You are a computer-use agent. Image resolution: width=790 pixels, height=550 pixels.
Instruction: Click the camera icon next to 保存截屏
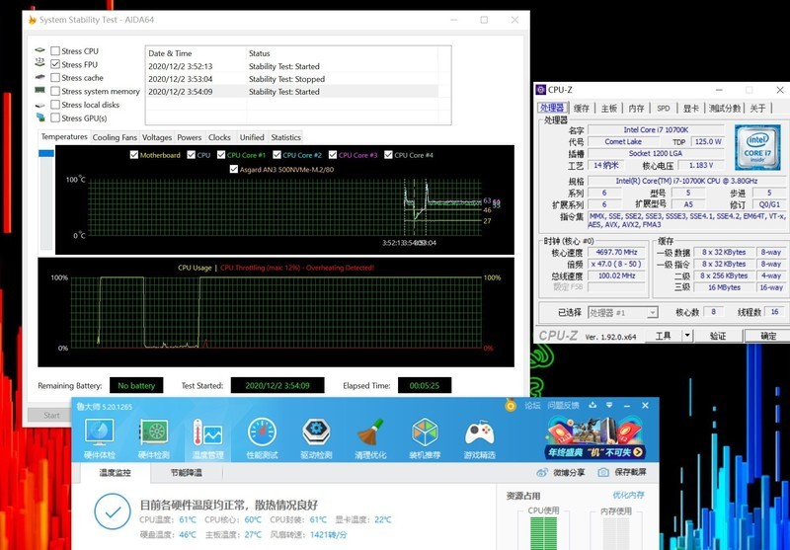click(603, 472)
